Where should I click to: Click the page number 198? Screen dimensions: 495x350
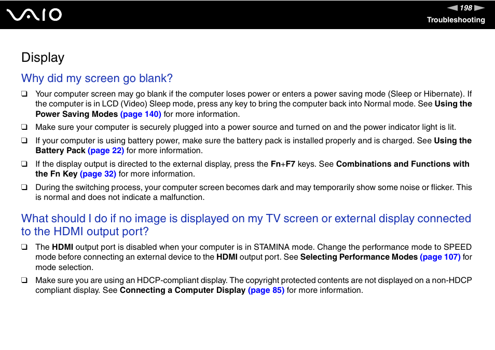pyautogui.click(x=466, y=8)
